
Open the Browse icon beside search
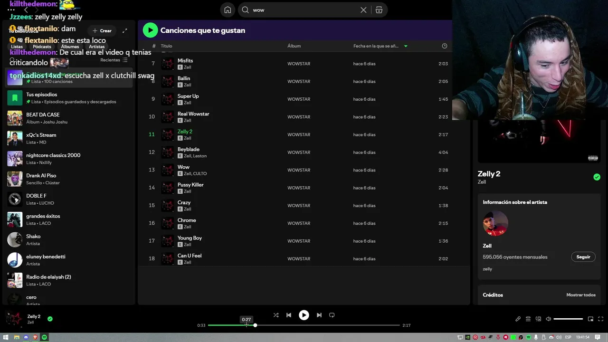click(379, 10)
